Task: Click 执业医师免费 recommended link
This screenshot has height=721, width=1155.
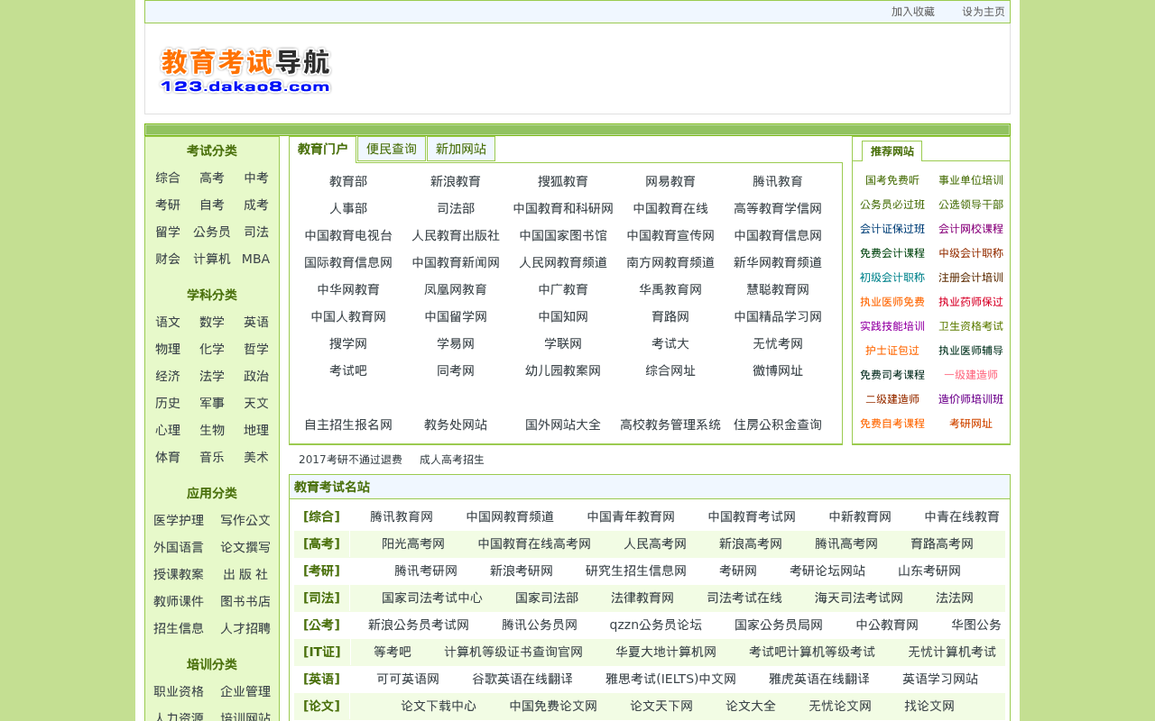Action: click(892, 302)
